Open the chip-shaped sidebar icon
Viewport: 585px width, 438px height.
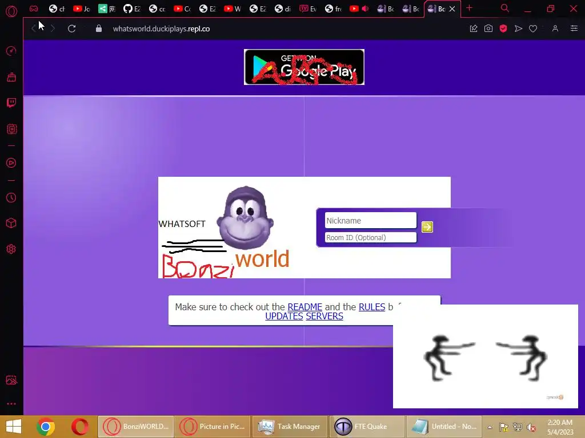click(x=11, y=129)
